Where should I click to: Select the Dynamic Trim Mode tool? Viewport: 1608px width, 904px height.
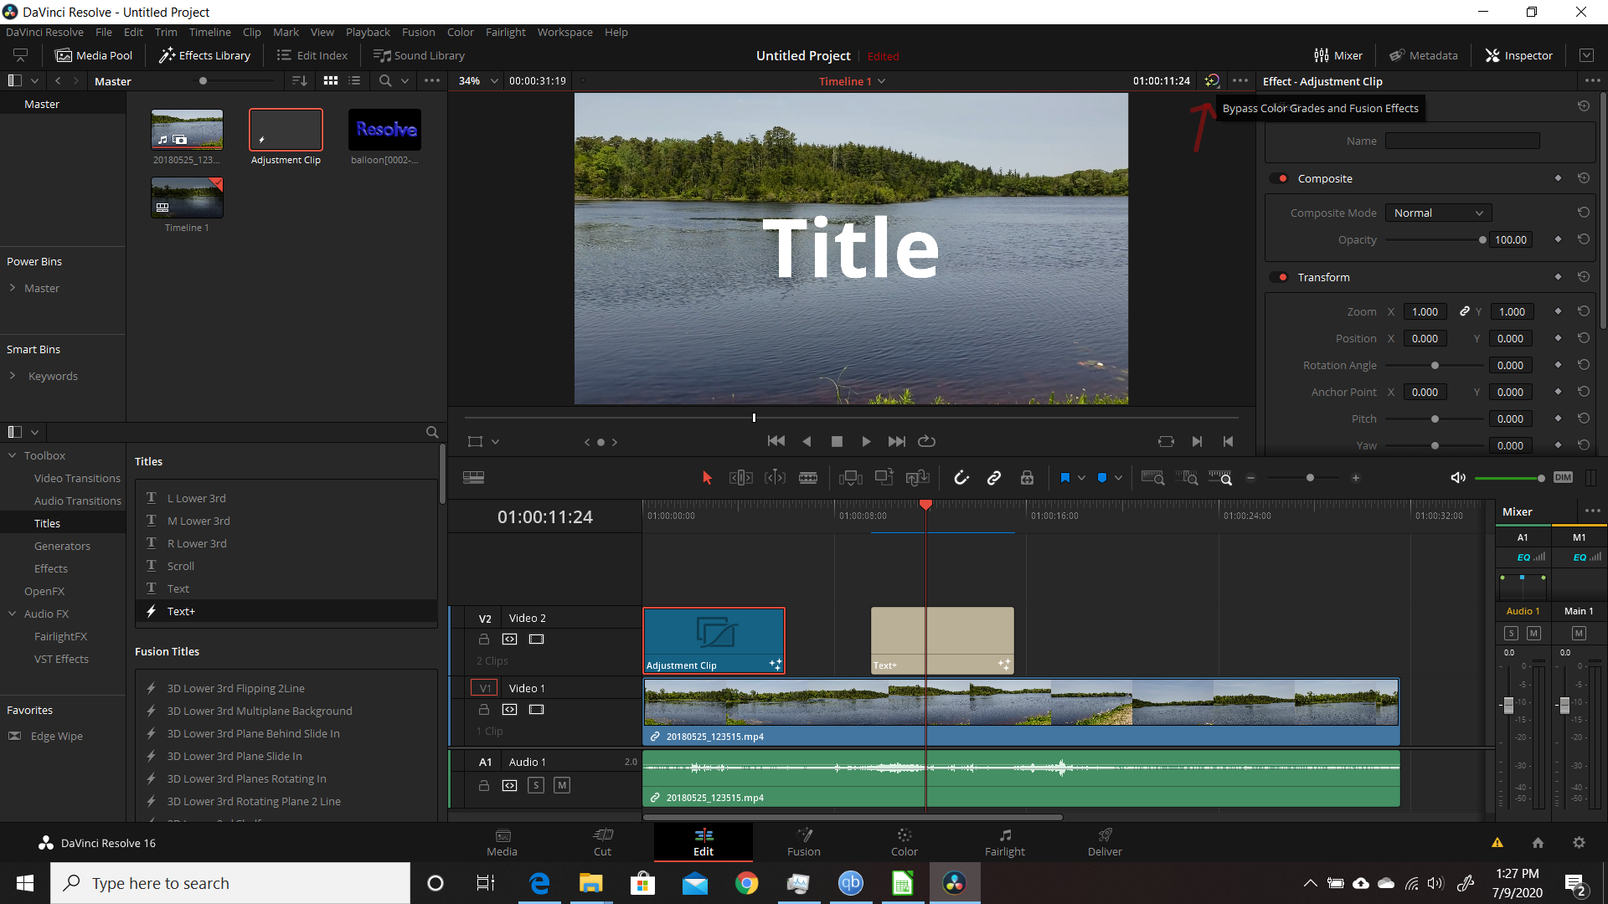(775, 477)
